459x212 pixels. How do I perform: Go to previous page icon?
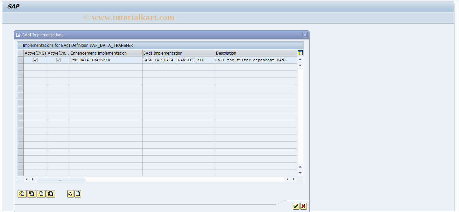[x=31, y=193]
